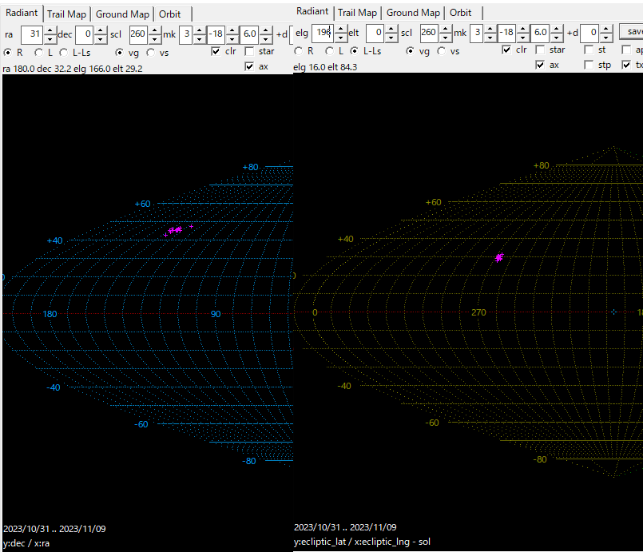Open the Trail Map tab in the left panel
643x552 pixels.
[x=66, y=14]
